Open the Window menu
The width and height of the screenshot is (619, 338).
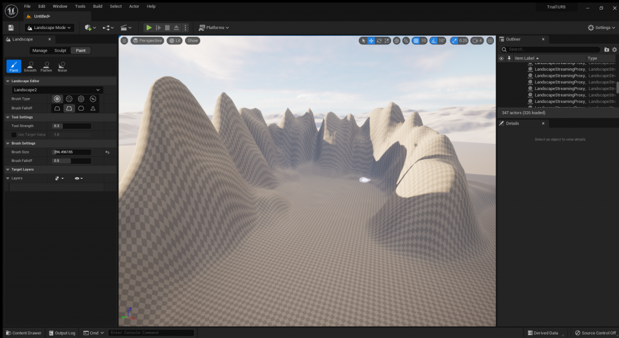tap(60, 6)
